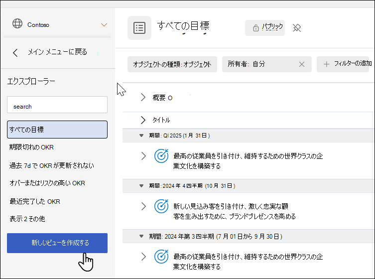Viewport: 375px width, 279px height.
Task: Click the target icon of the QI 2025 objective
Action: click(161, 156)
